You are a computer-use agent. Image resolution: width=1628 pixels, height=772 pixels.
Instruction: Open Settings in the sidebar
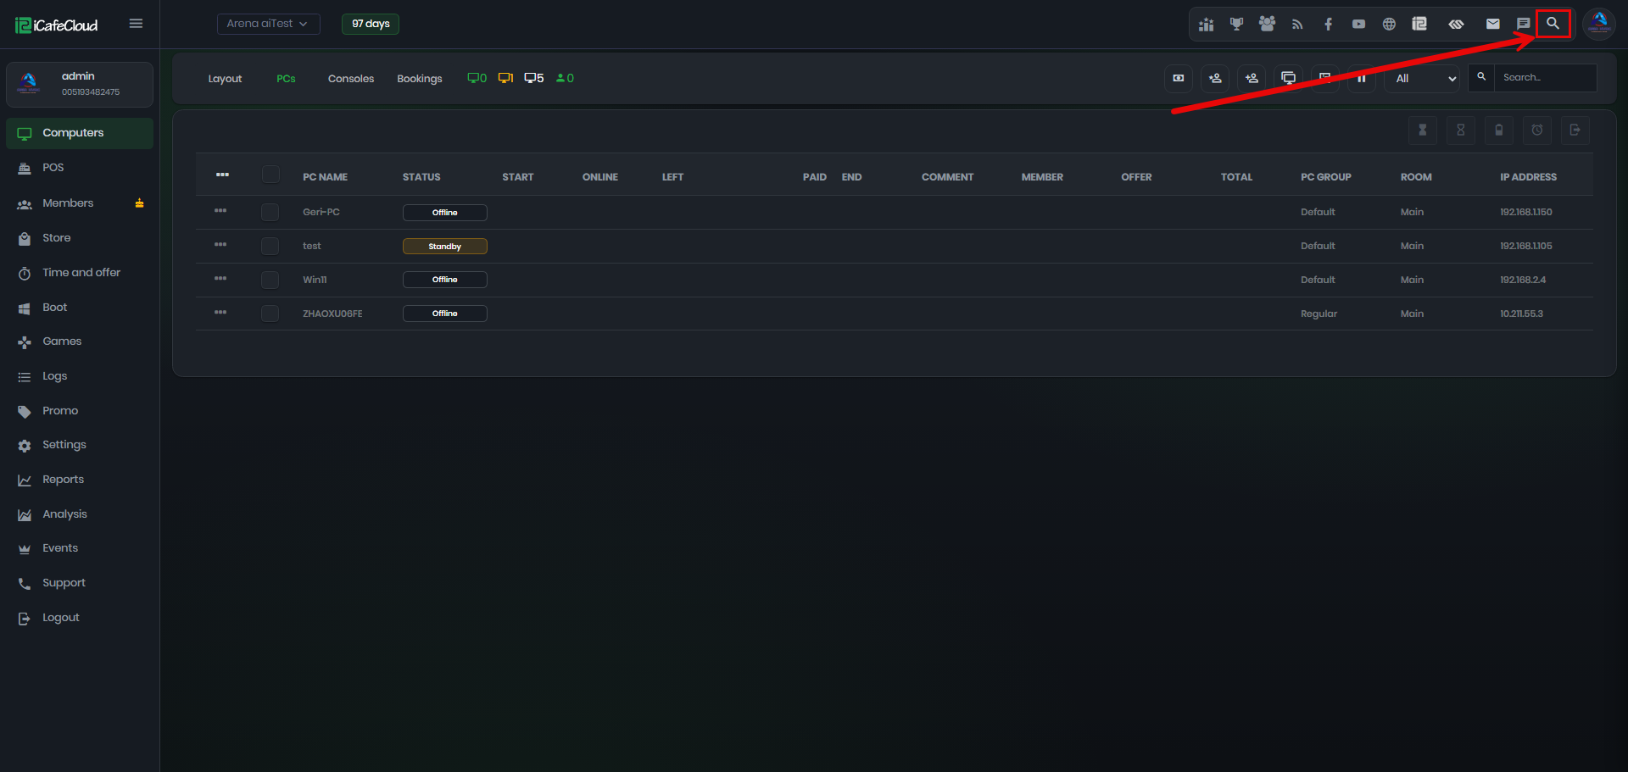click(x=80, y=445)
